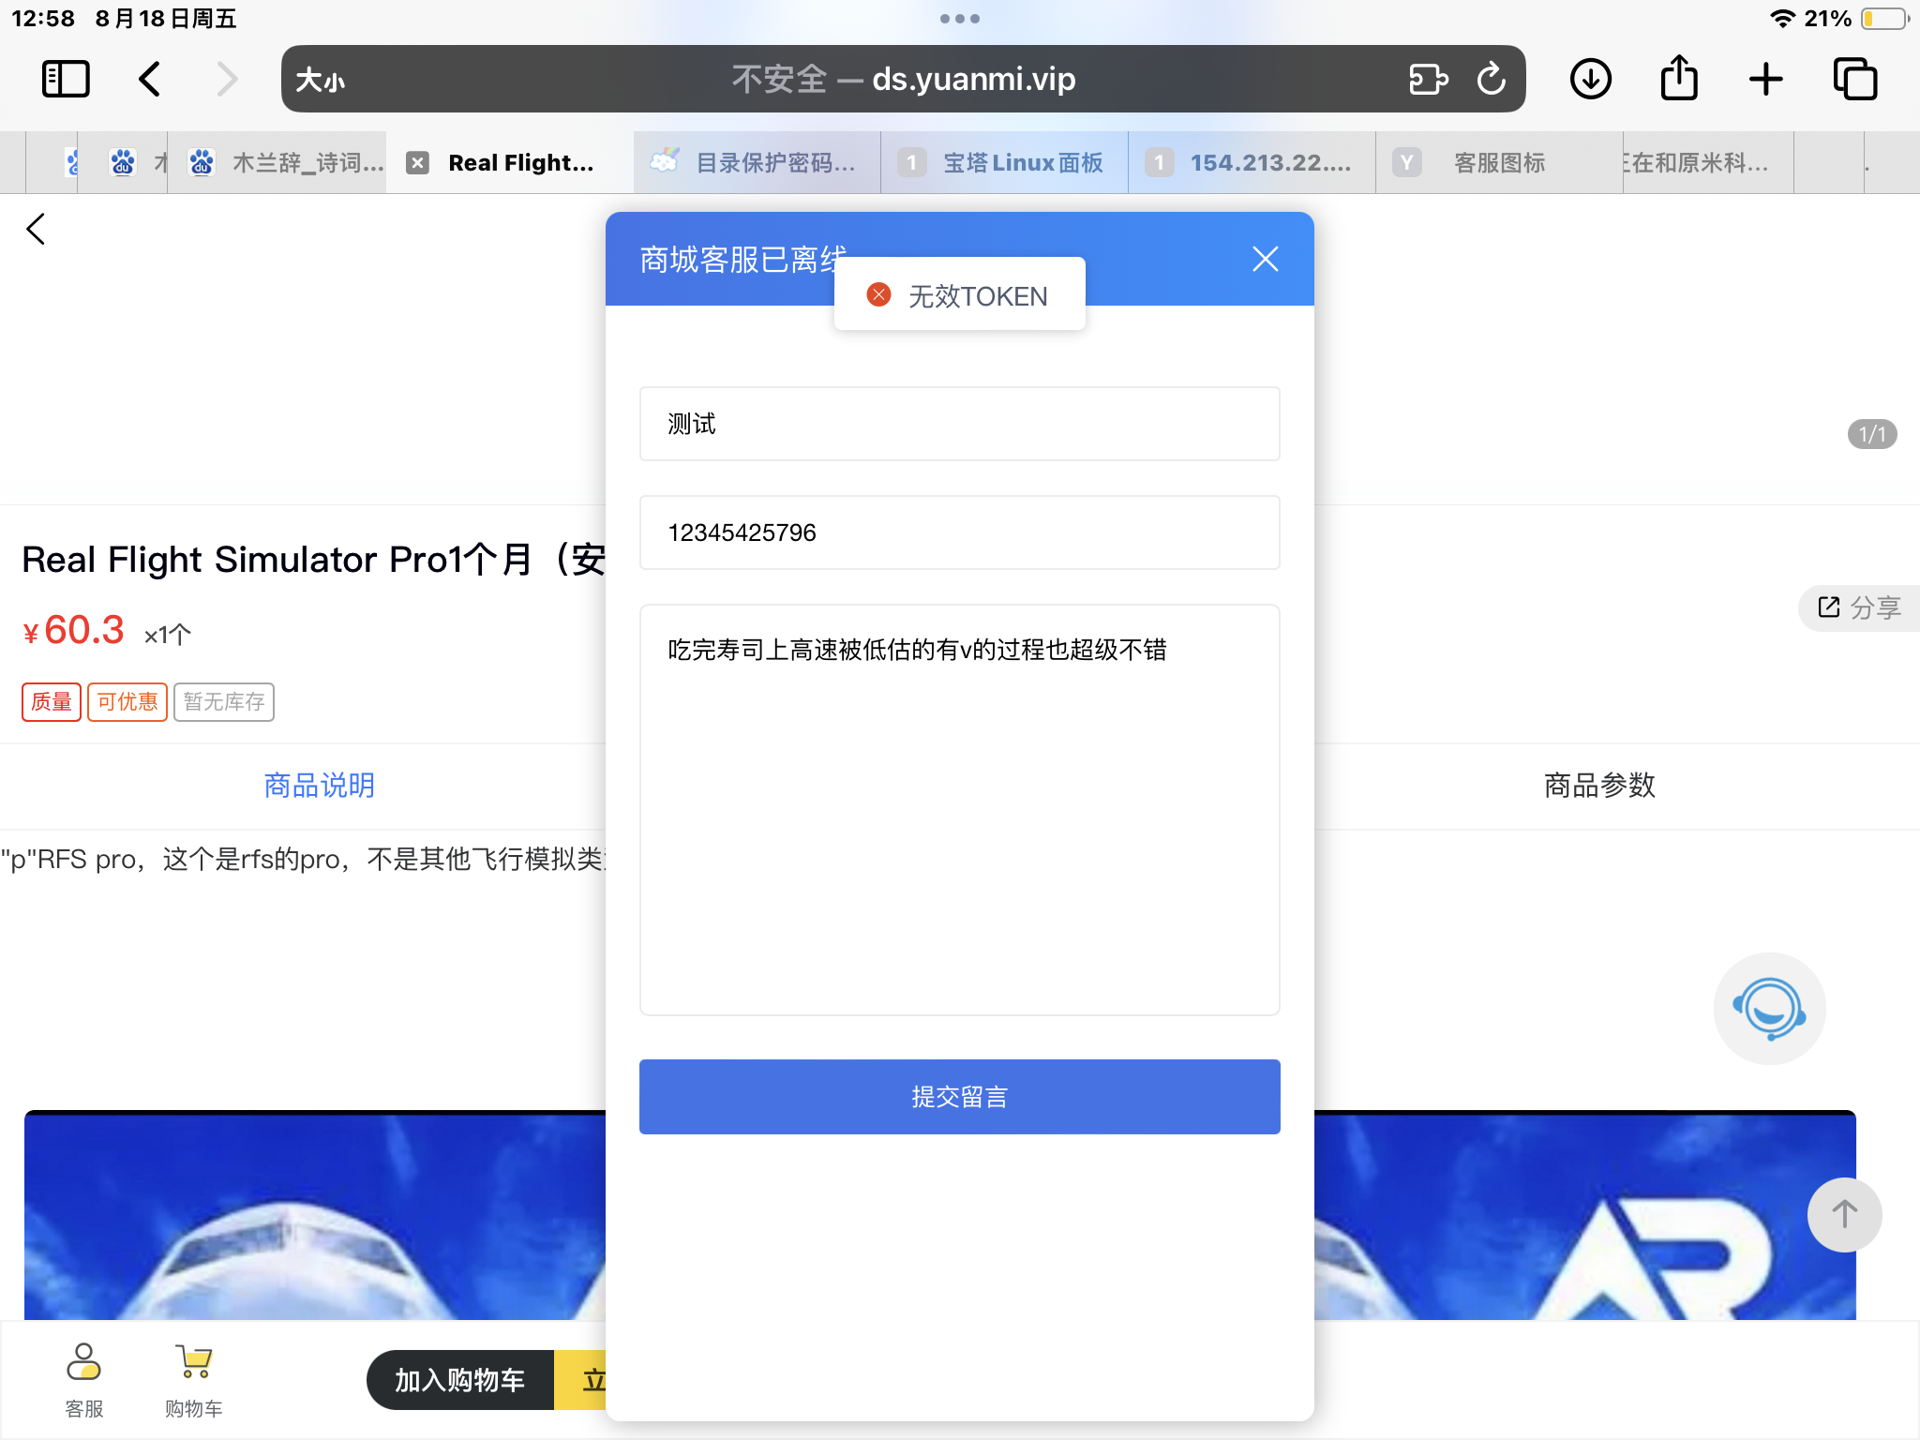Image resolution: width=1920 pixels, height=1440 pixels.
Task: Close the 商城客服已离线 dialog
Action: click(x=1265, y=260)
